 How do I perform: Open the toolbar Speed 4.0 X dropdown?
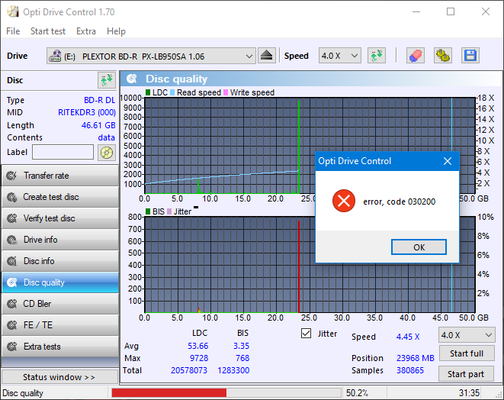pyautogui.click(x=340, y=56)
